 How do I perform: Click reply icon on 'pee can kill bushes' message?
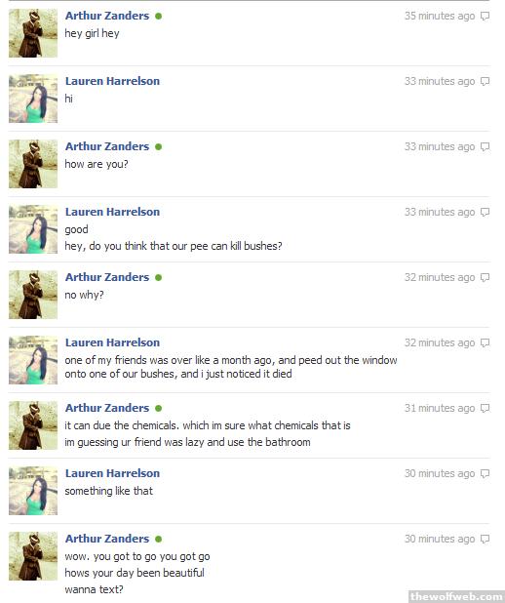486,213
